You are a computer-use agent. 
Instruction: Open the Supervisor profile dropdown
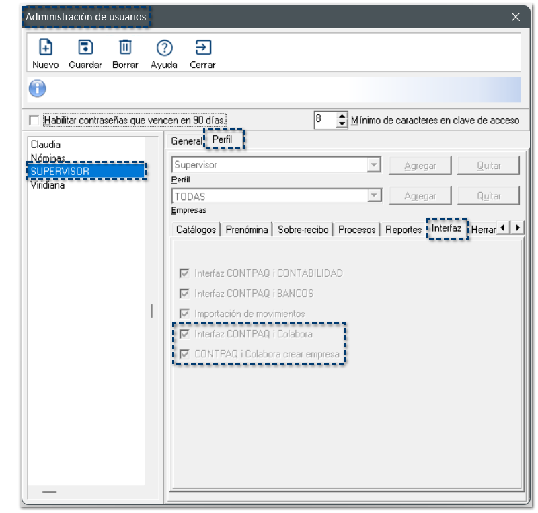point(373,165)
